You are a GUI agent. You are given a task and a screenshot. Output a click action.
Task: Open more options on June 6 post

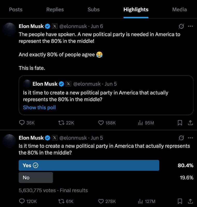click(191, 26)
